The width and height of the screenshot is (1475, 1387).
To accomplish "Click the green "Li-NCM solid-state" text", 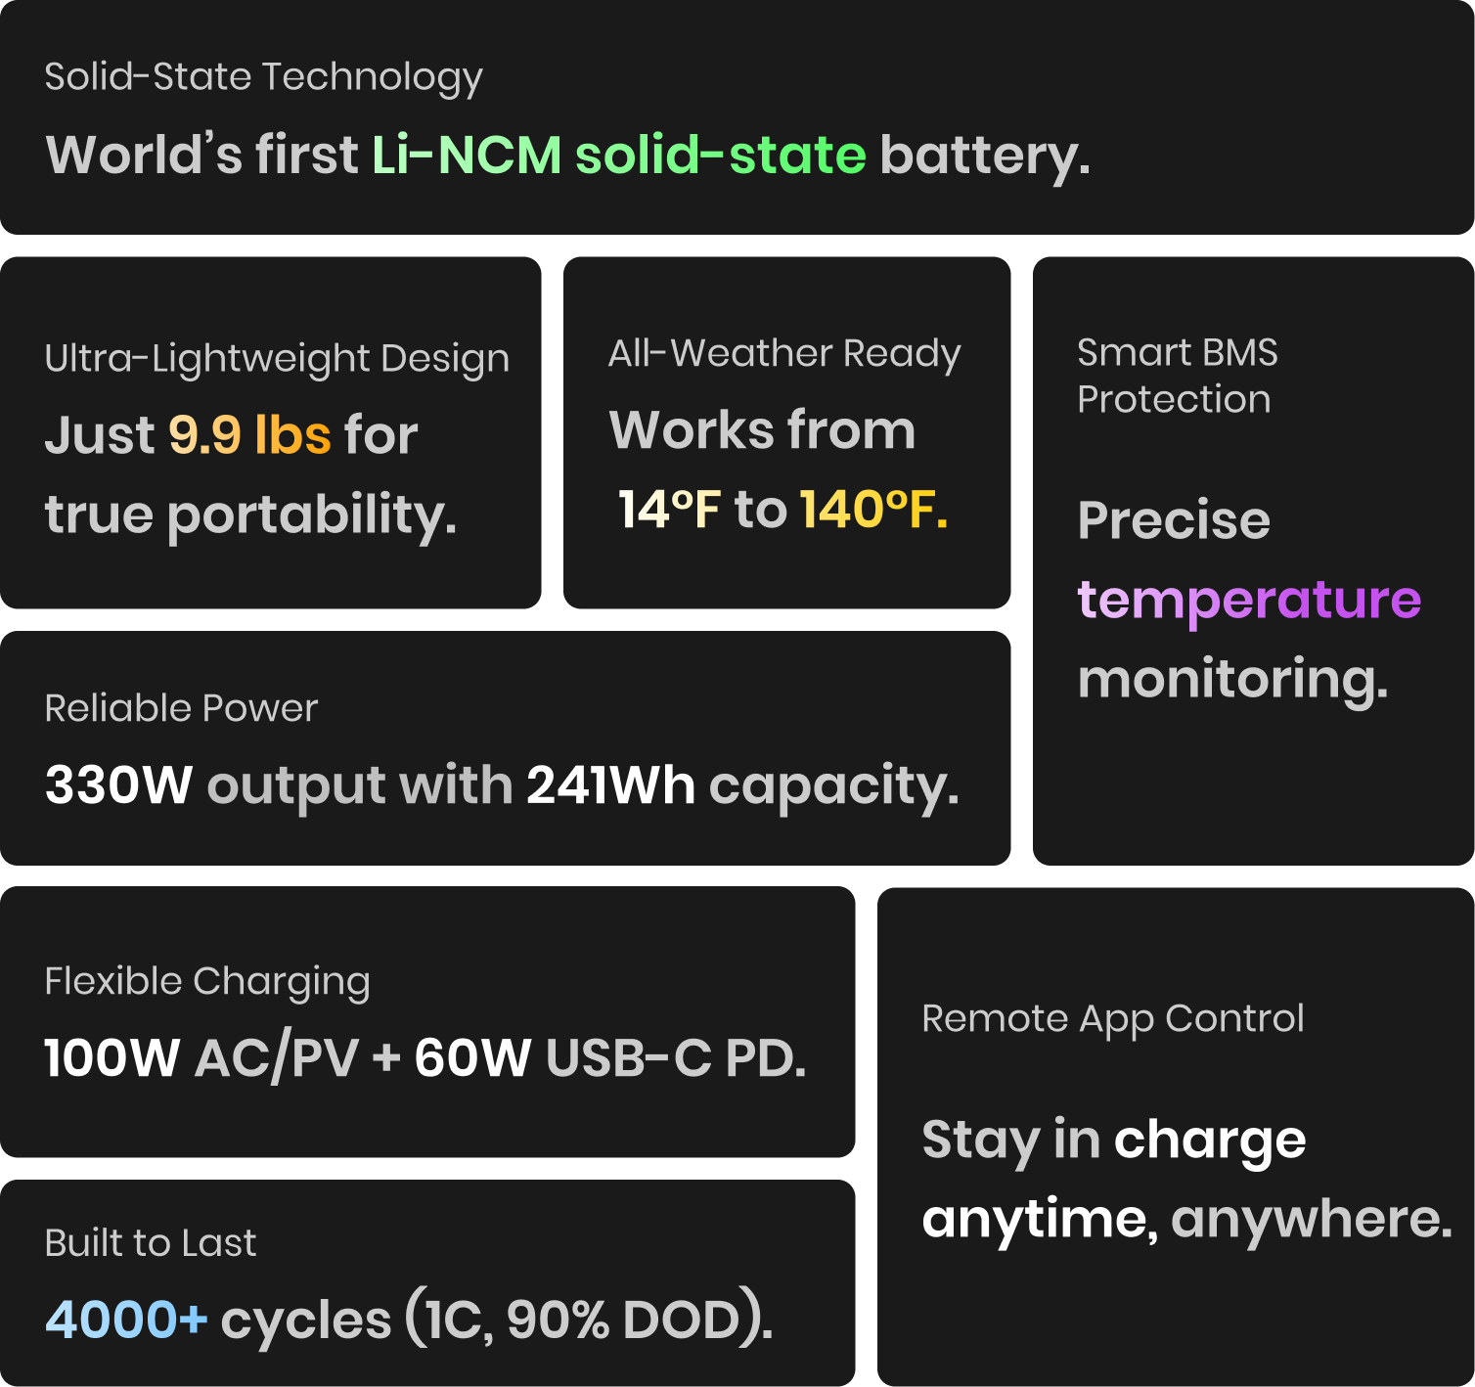I will coord(618,156).
